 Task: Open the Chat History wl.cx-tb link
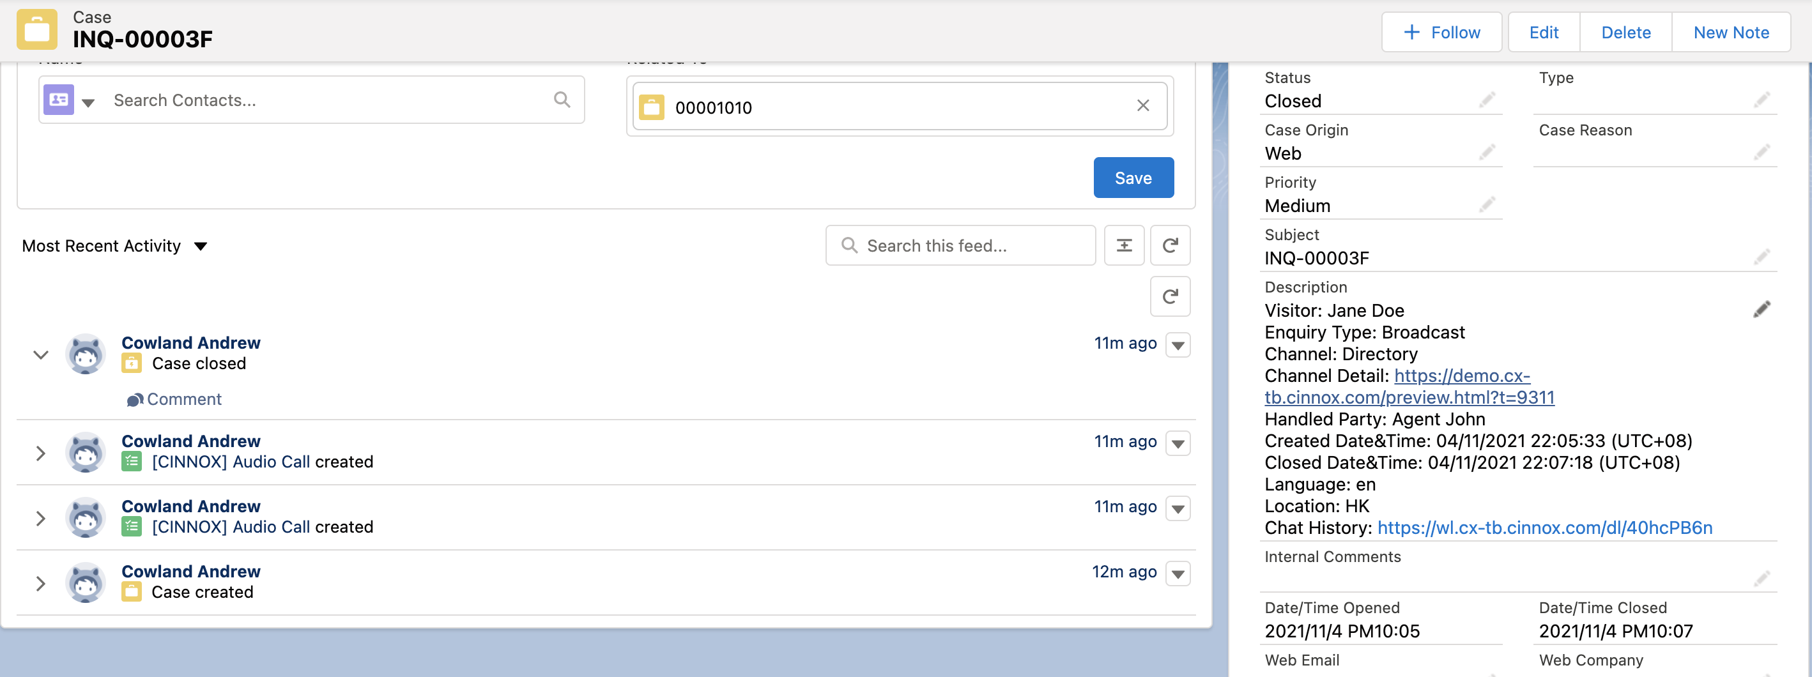(1545, 528)
